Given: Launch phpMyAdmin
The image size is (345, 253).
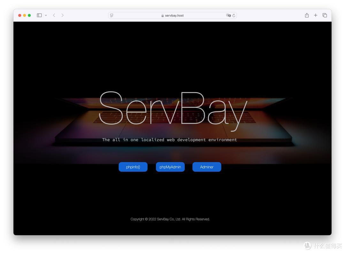Looking at the screenshot, I should coord(170,167).
